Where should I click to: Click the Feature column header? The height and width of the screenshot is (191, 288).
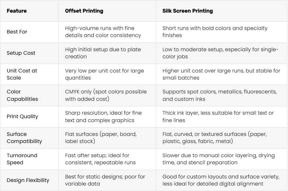[x=17, y=11]
